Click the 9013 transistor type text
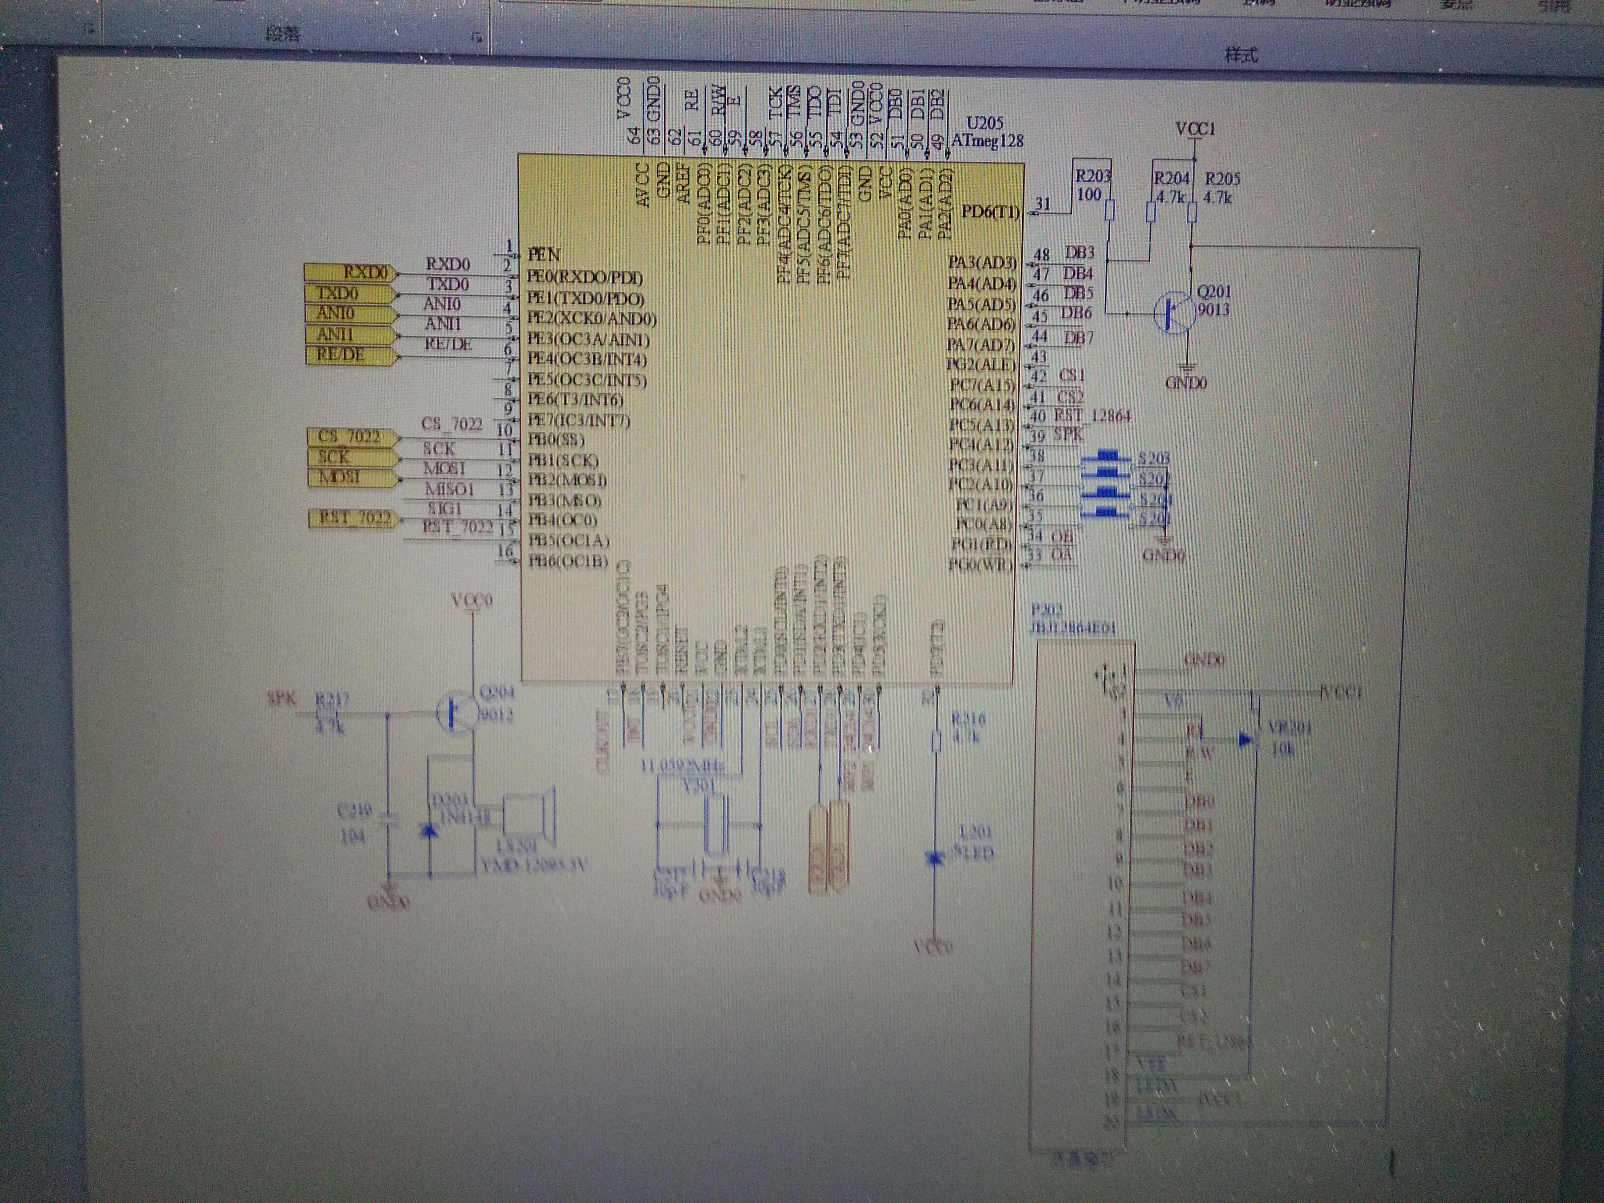Viewport: 1604px width, 1203px height. (1213, 310)
